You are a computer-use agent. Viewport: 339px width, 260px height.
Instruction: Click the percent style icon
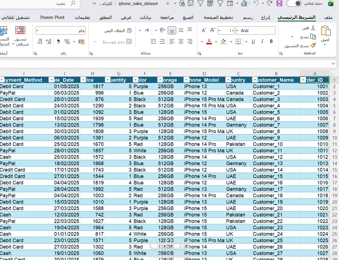click(67, 42)
